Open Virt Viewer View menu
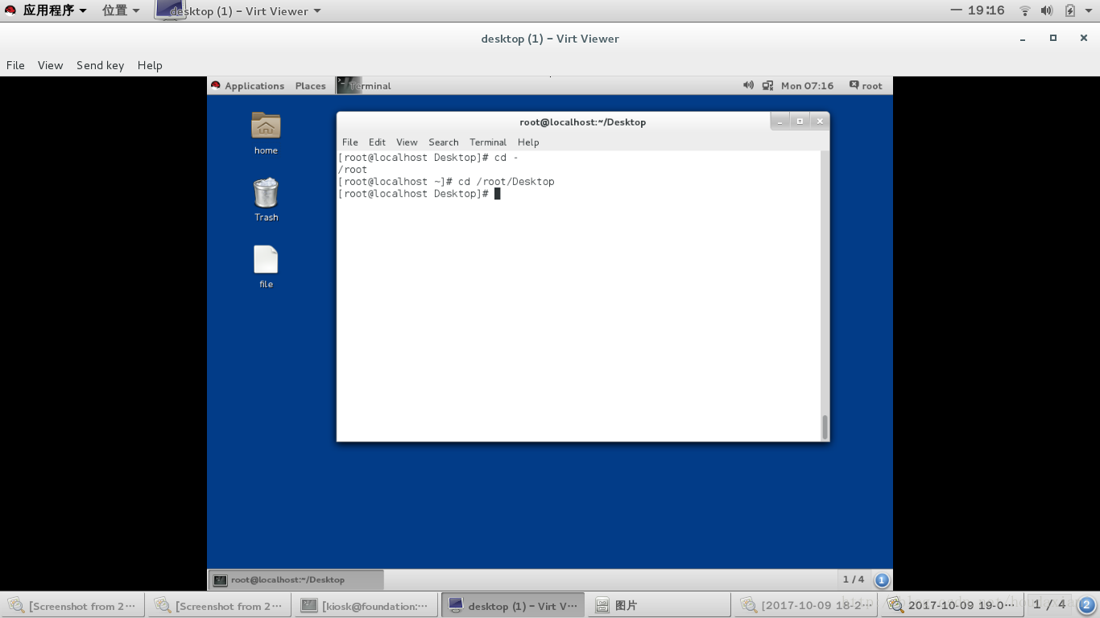This screenshot has height=618, width=1100. [x=50, y=65]
